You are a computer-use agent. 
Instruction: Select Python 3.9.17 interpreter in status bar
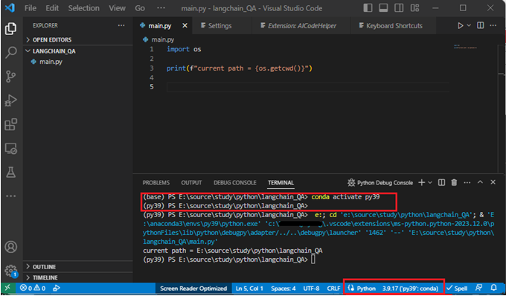tap(394, 289)
